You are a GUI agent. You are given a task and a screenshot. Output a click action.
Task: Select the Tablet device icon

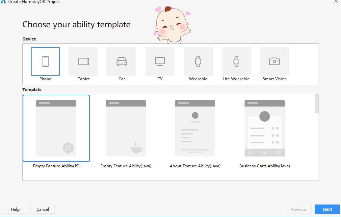click(84, 61)
